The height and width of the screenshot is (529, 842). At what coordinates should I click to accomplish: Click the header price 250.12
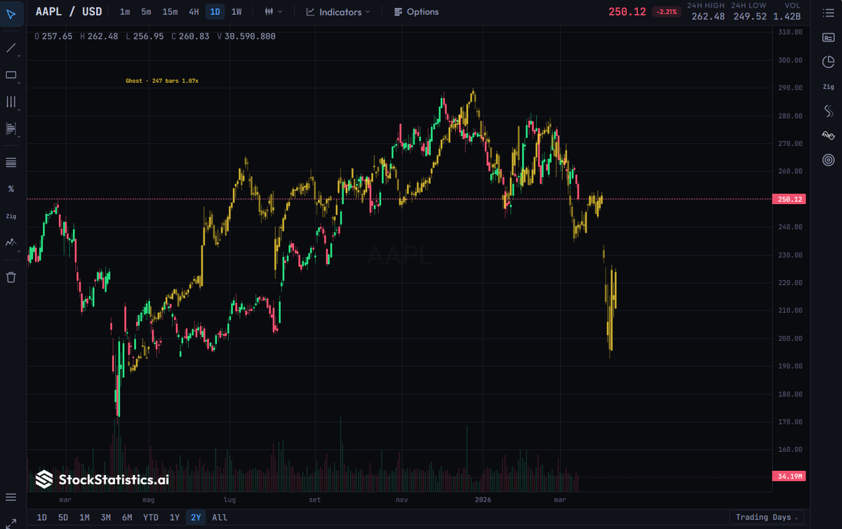627,12
